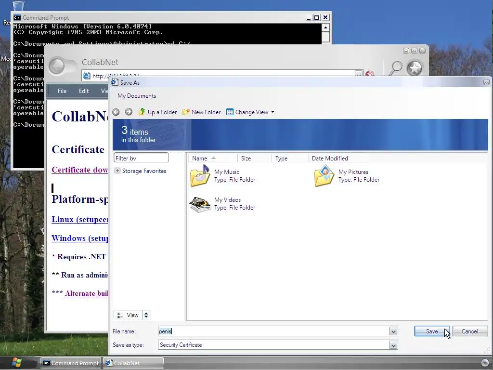Viewport: 493px width, 370px height.
Task: Select the My Music folder icon
Action: click(200, 176)
